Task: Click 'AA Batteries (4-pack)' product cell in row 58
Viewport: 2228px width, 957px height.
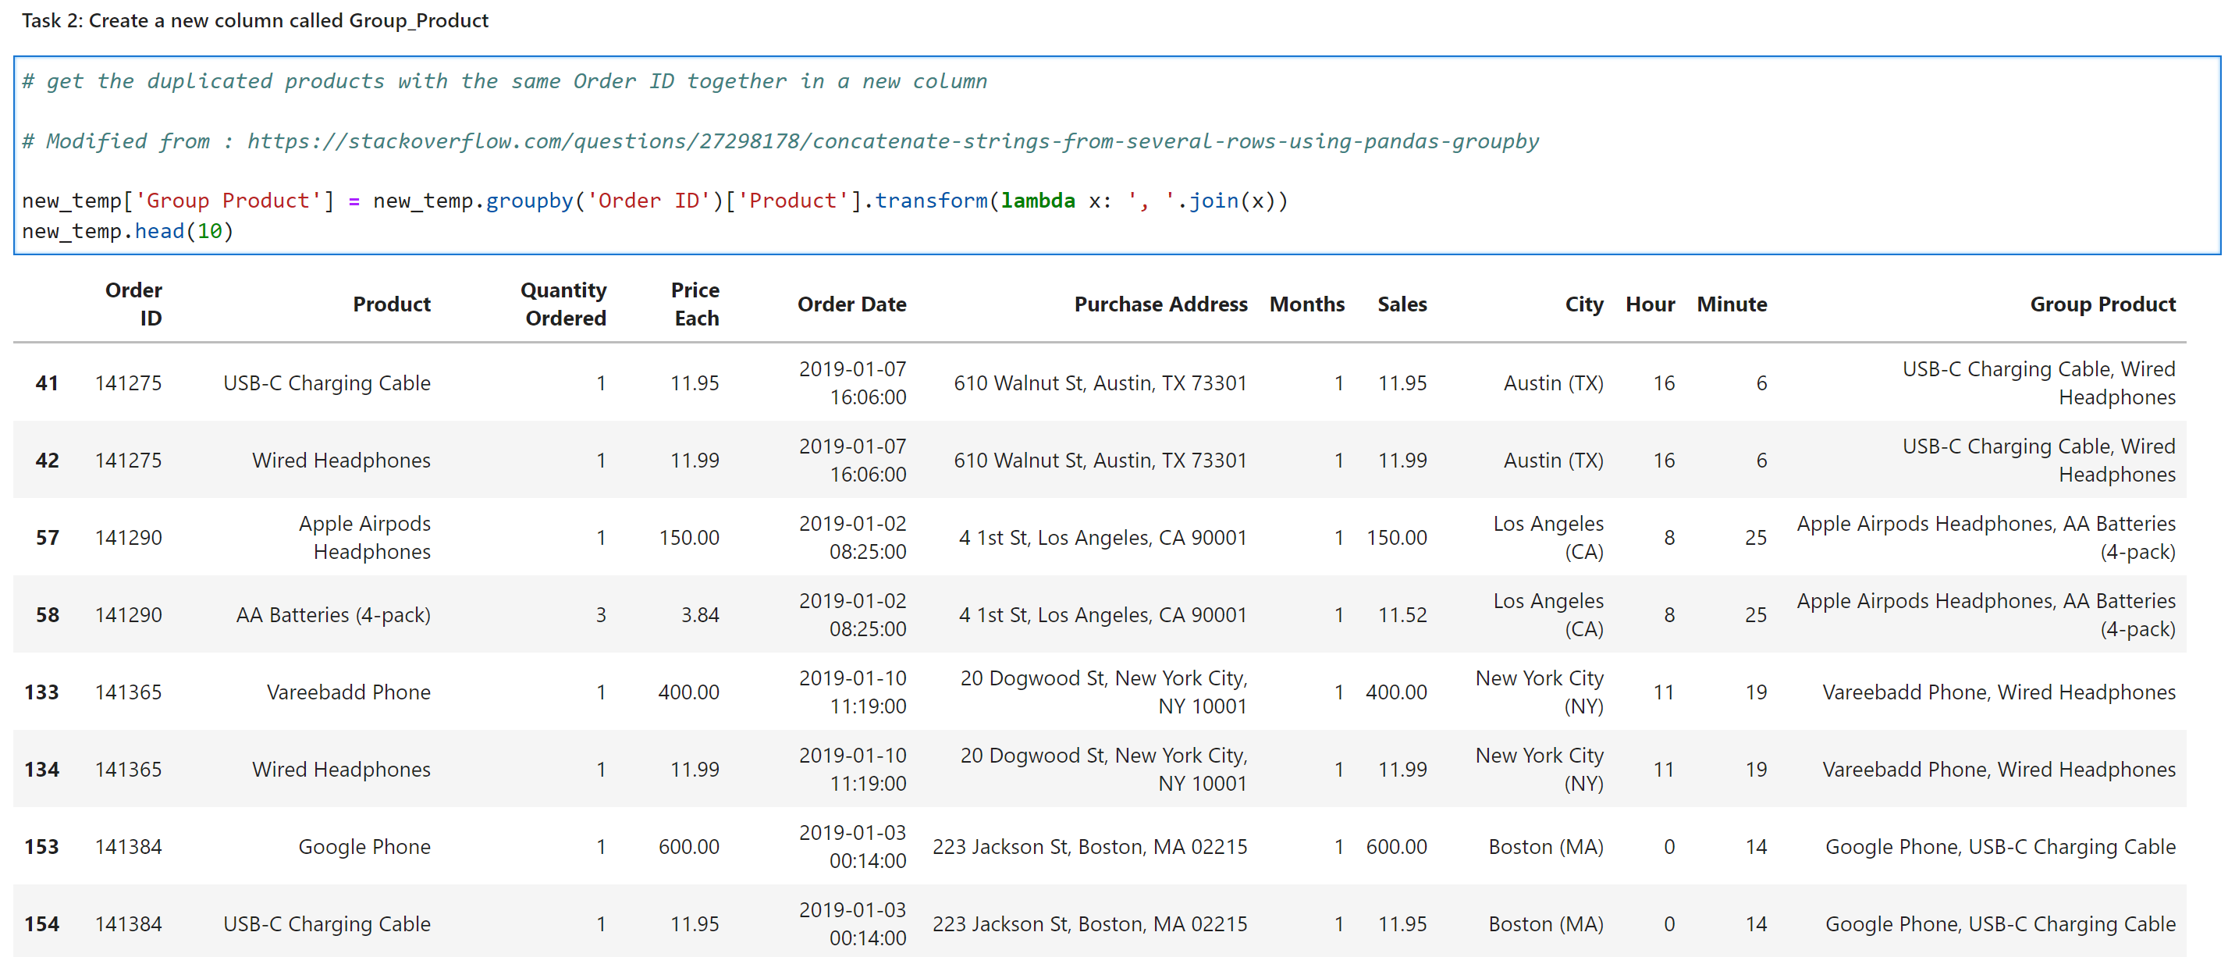Action: point(333,614)
